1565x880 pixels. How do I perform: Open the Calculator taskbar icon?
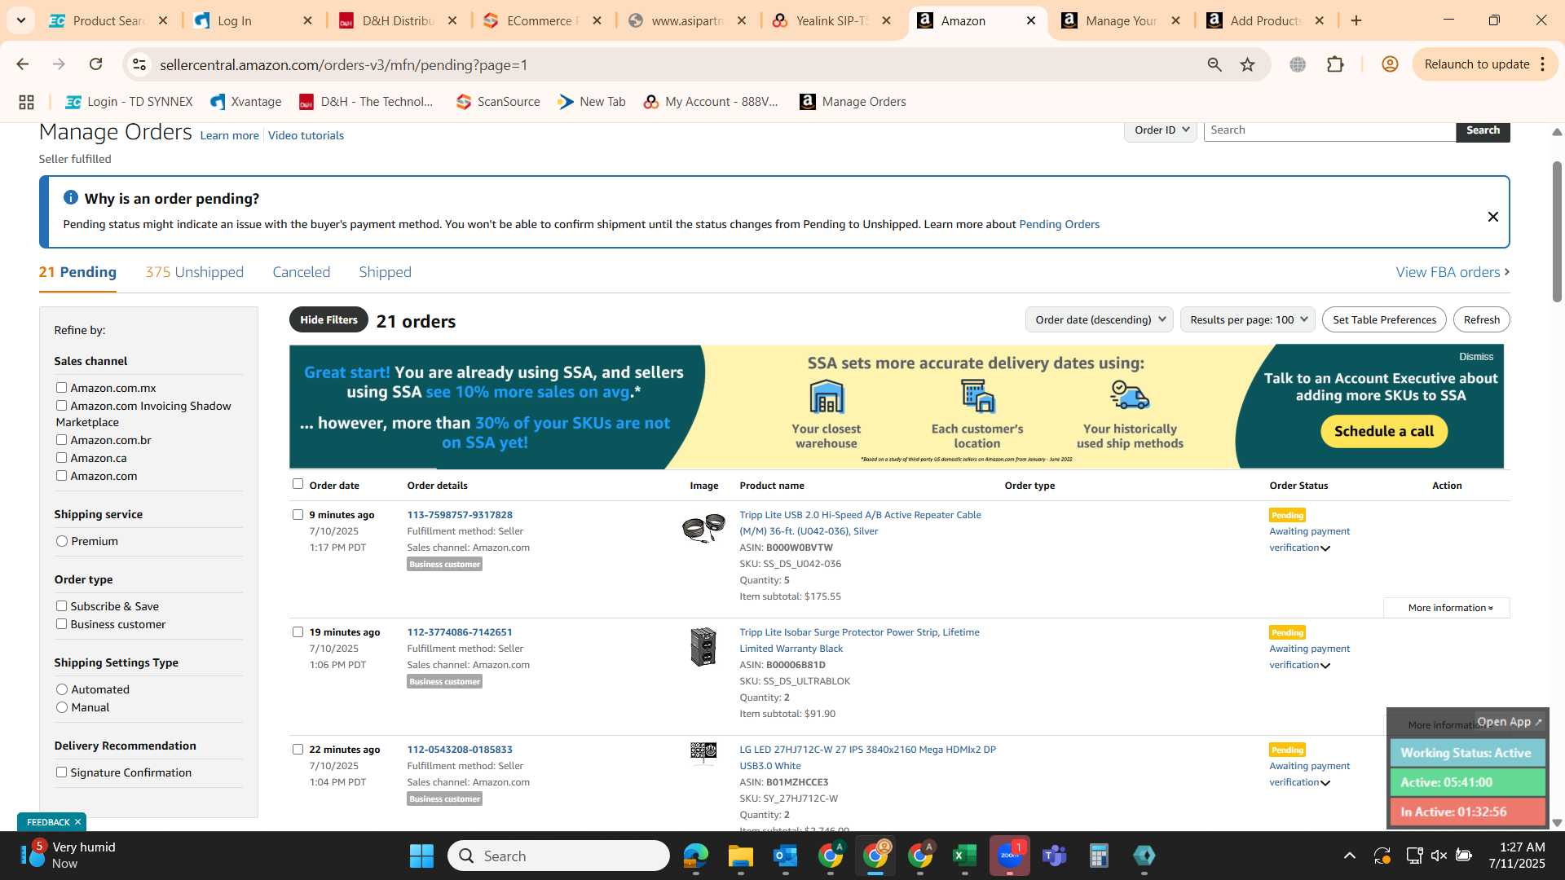pyautogui.click(x=1099, y=856)
